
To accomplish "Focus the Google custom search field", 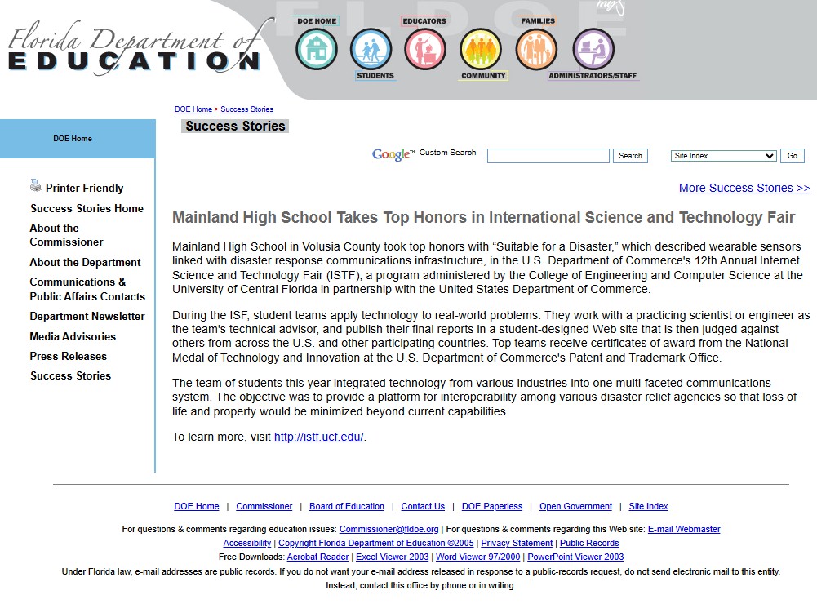I will [548, 156].
